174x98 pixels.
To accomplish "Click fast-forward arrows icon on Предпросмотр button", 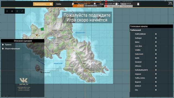I will (51, 4).
